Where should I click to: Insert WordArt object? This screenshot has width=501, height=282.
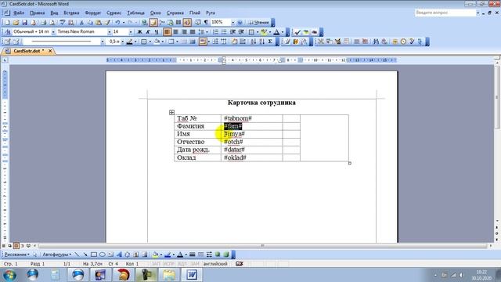point(119,255)
